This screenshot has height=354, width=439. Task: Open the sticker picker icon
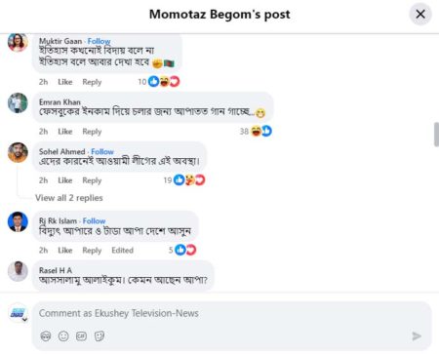(x=100, y=335)
